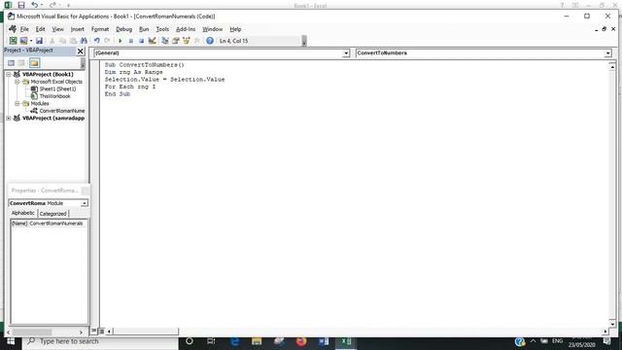Save the workbook with the floppy disk icon

(39, 41)
